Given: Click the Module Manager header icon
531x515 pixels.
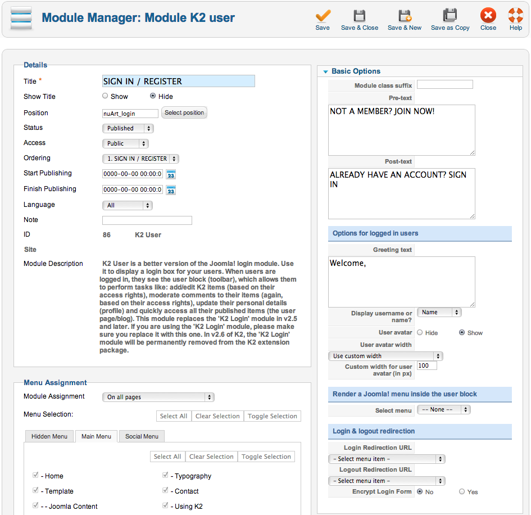Looking at the screenshot, I should pos(21,19).
